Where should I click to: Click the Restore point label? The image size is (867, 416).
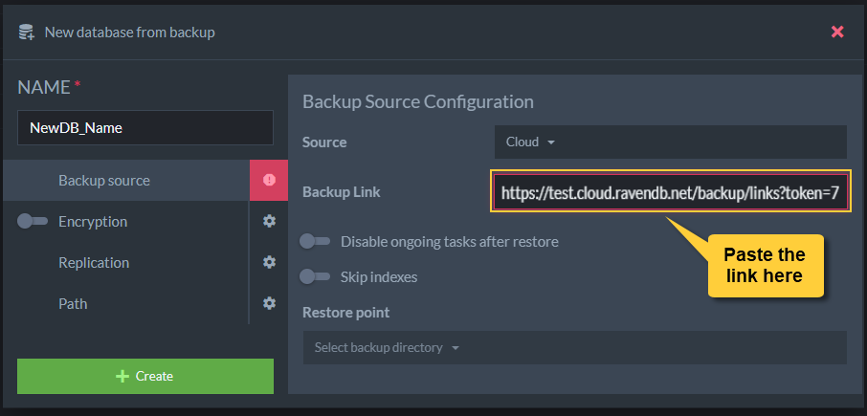point(346,313)
